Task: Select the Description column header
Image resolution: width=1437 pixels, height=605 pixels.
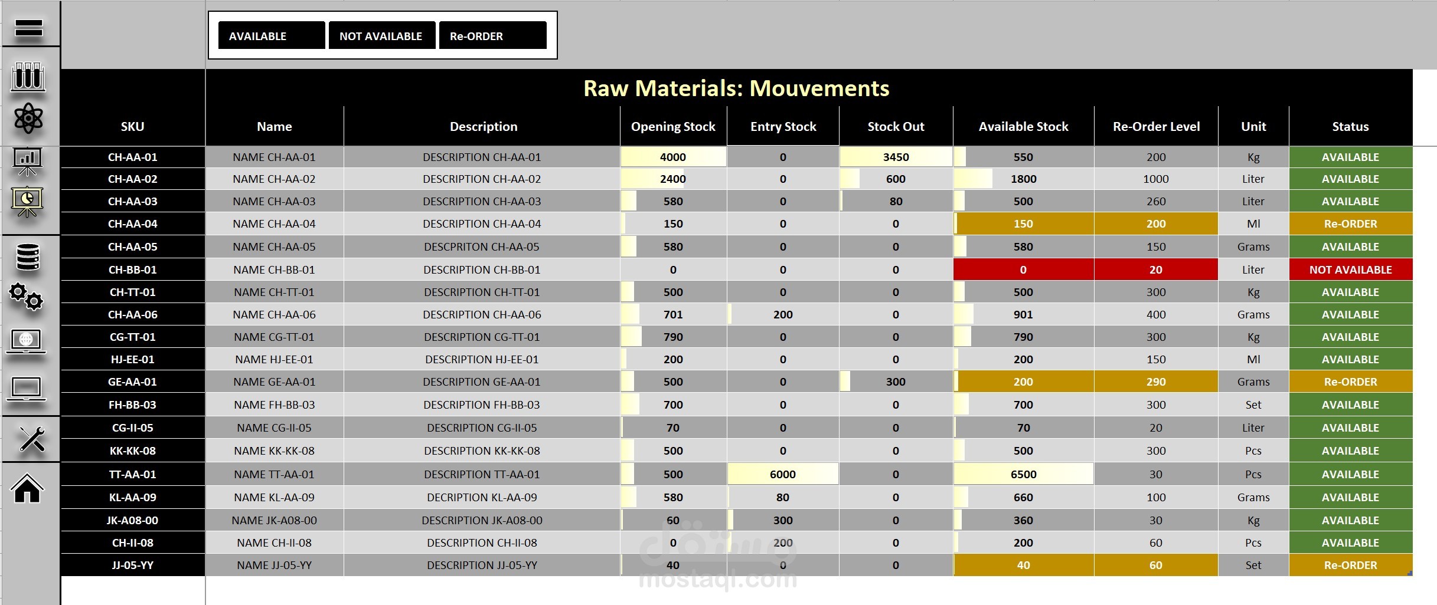Action: tap(482, 126)
